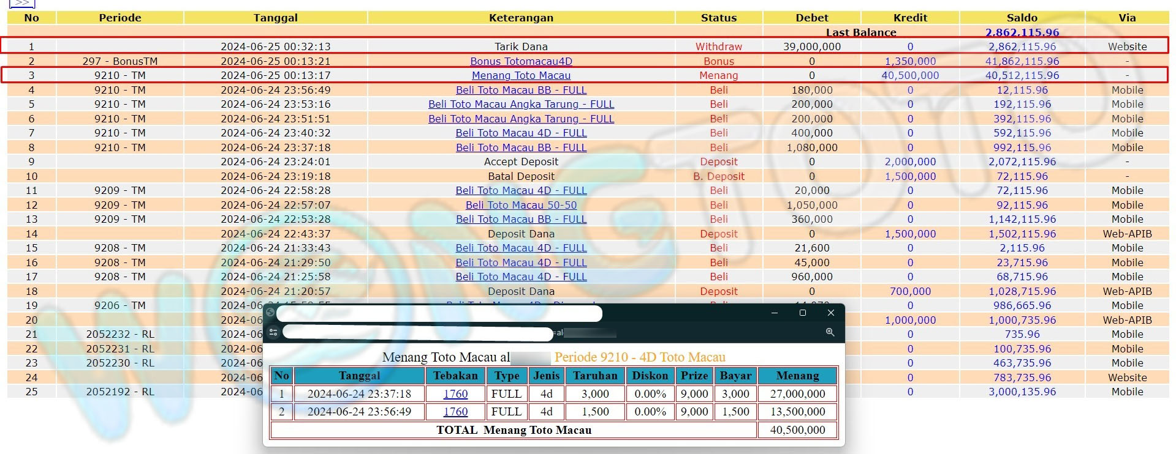1176x454 pixels.
Task: Click the popup address bar field
Action: [x=417, y=333]
